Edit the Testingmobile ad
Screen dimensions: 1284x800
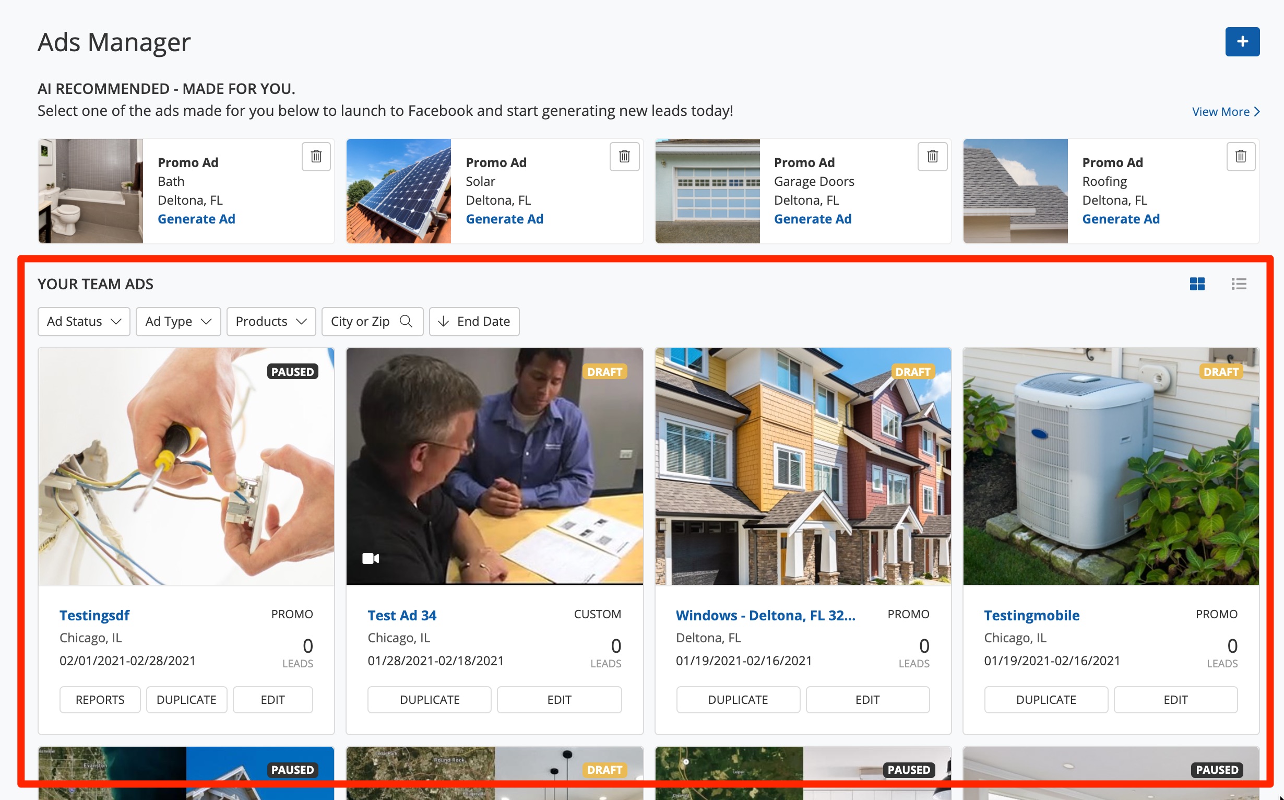click(x=1175, y=699)
